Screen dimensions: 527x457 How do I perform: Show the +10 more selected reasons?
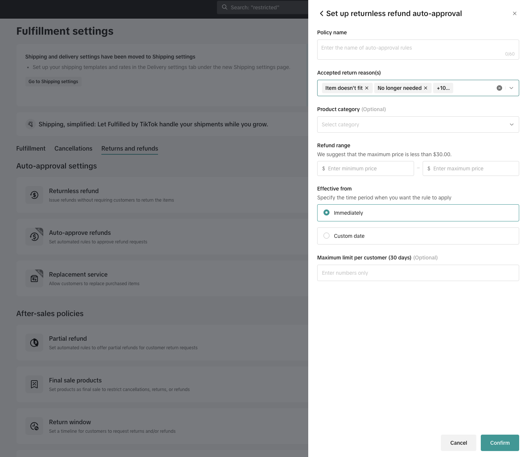coord(443,88)
